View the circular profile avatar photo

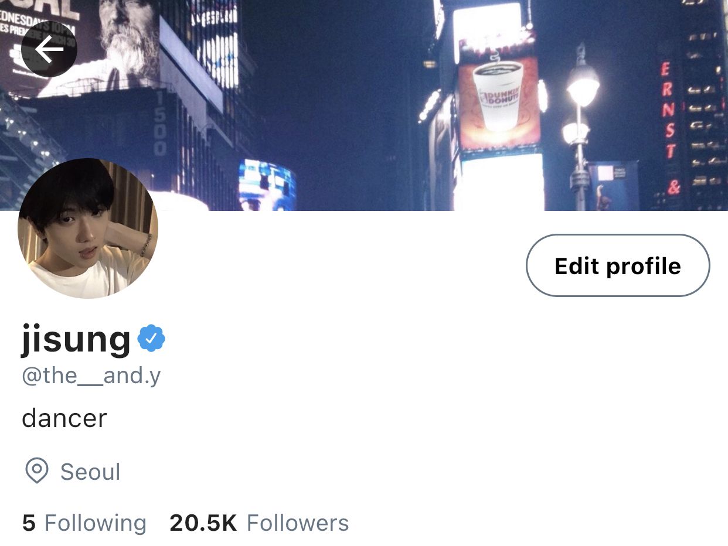(88, 228)
